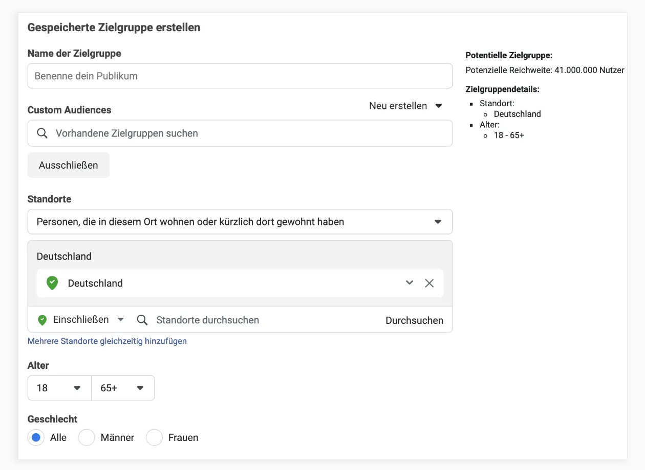Open the Neu erstellen dropdown
This screenshot has width=645, height=470.
(405, 106)
